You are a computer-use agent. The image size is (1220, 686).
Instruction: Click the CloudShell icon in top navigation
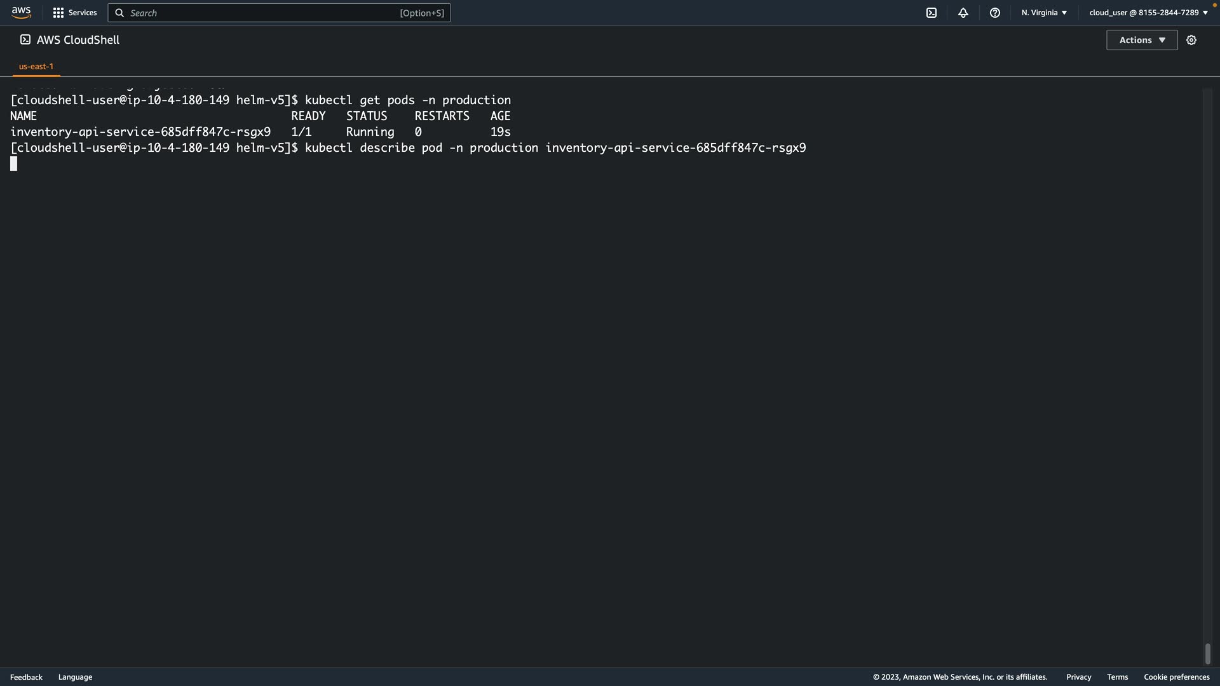coord(931,13)
